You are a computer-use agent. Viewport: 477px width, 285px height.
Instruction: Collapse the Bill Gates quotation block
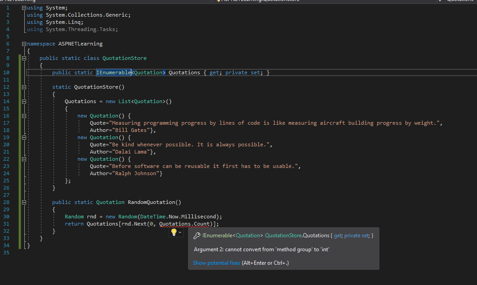[23, 116]
